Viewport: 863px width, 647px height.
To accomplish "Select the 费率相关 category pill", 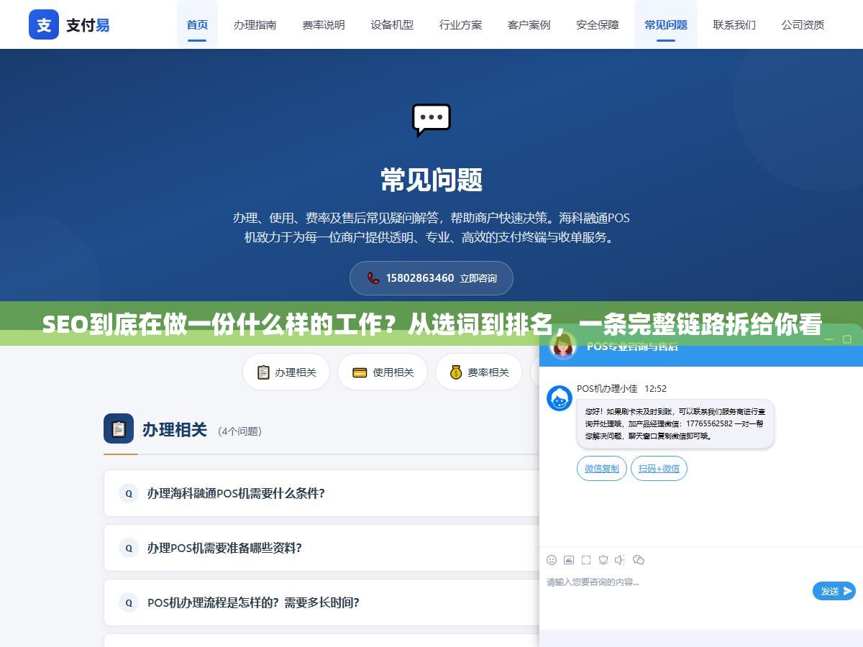I will 479,372.
